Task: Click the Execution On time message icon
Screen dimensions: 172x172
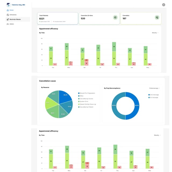Action: 115,17
